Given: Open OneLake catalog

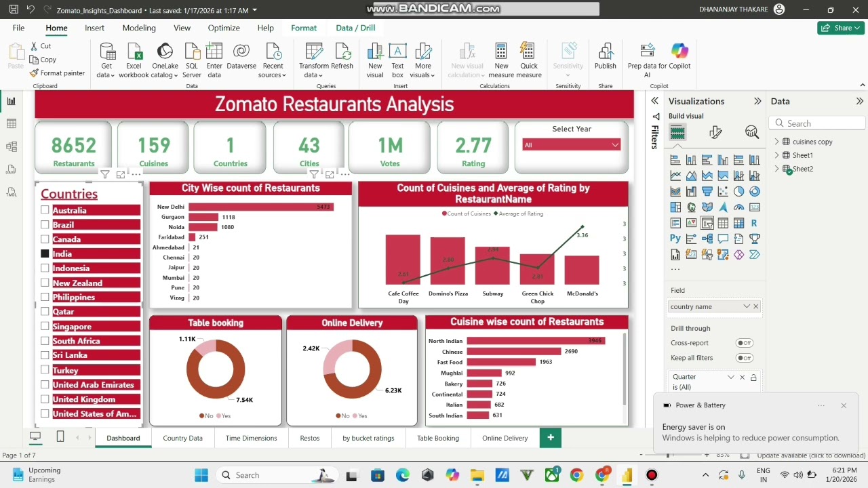Looking at the screenshot, I should click(x=165, y=60).
